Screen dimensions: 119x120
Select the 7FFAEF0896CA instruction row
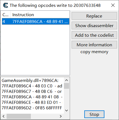pos(36,22)
